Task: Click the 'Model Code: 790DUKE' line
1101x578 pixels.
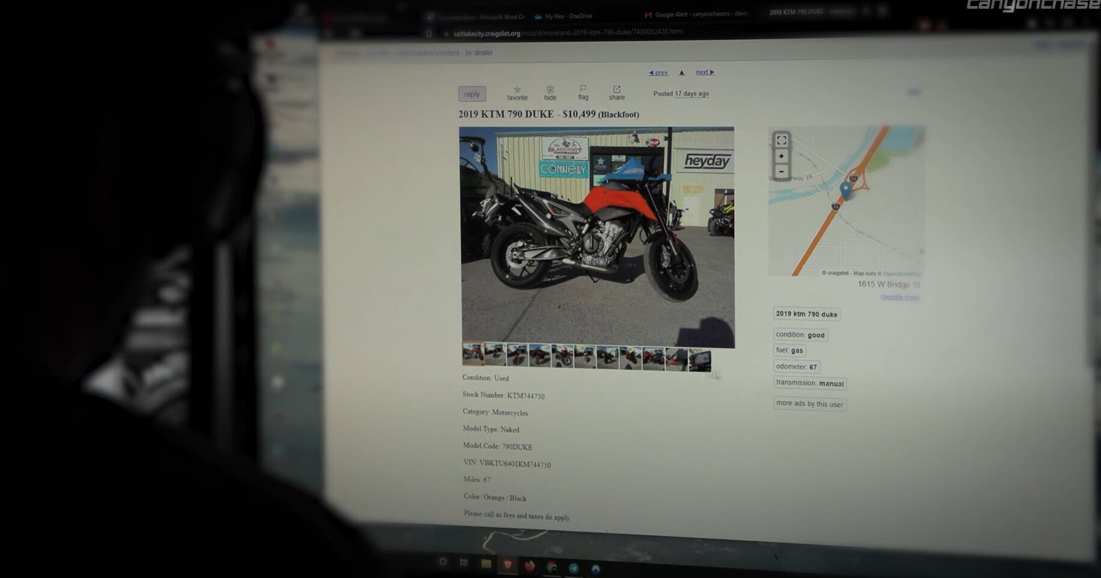Action: pyautogui.click(x=497, y=446)
